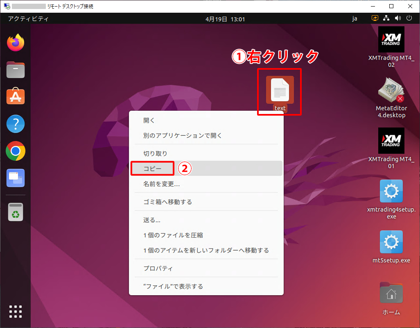Select XMTrading MT4_02 desktop shortcut
The height and width of the screenshot is (328, 420).
[x=391, y=46]
